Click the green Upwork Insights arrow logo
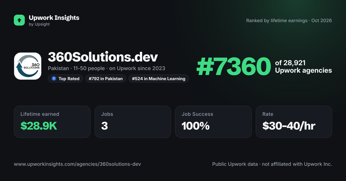The height and width of the screenshot is (181, 346). pyautogui.click(x=19, y=20)
